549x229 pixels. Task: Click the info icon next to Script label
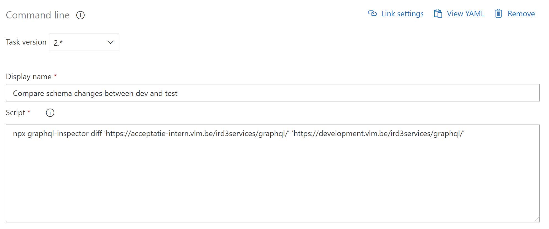click(50, 113)
